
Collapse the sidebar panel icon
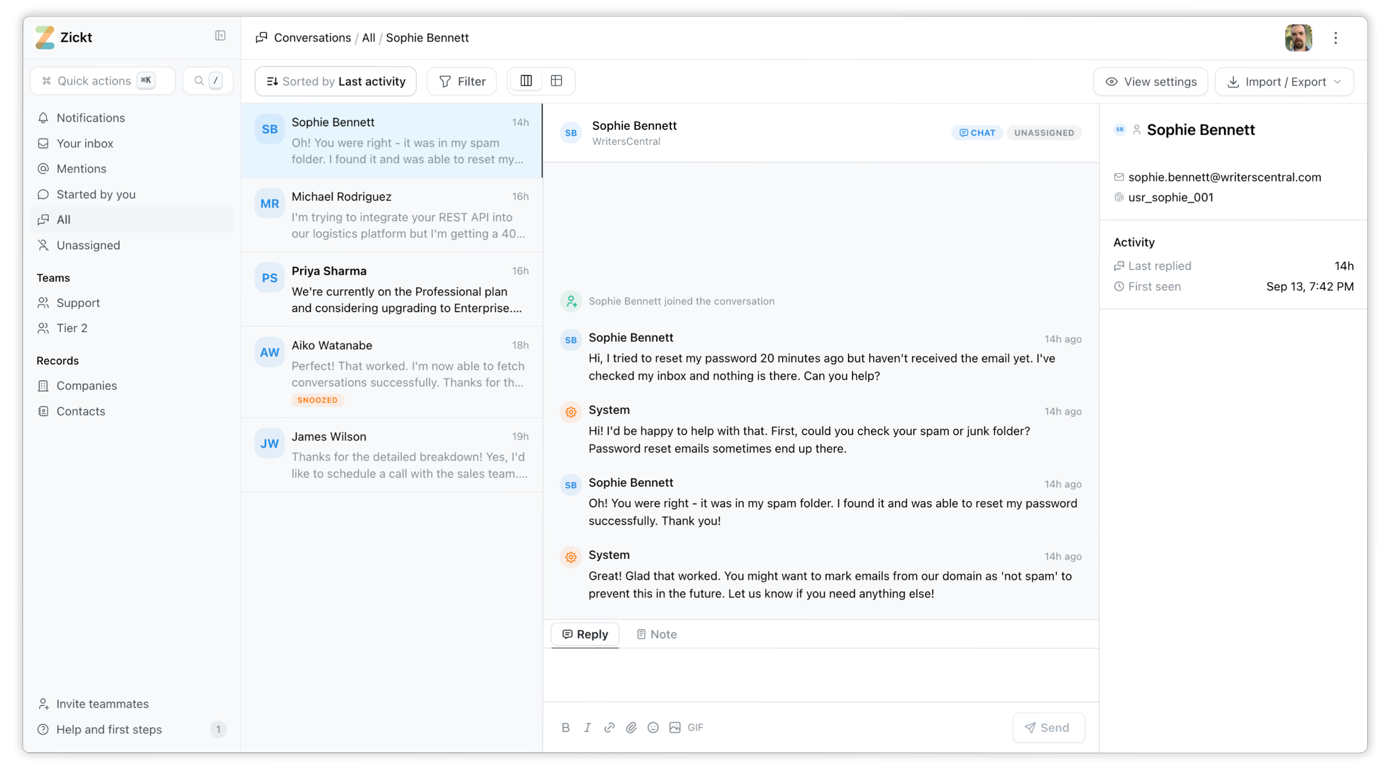pos(220,36)
